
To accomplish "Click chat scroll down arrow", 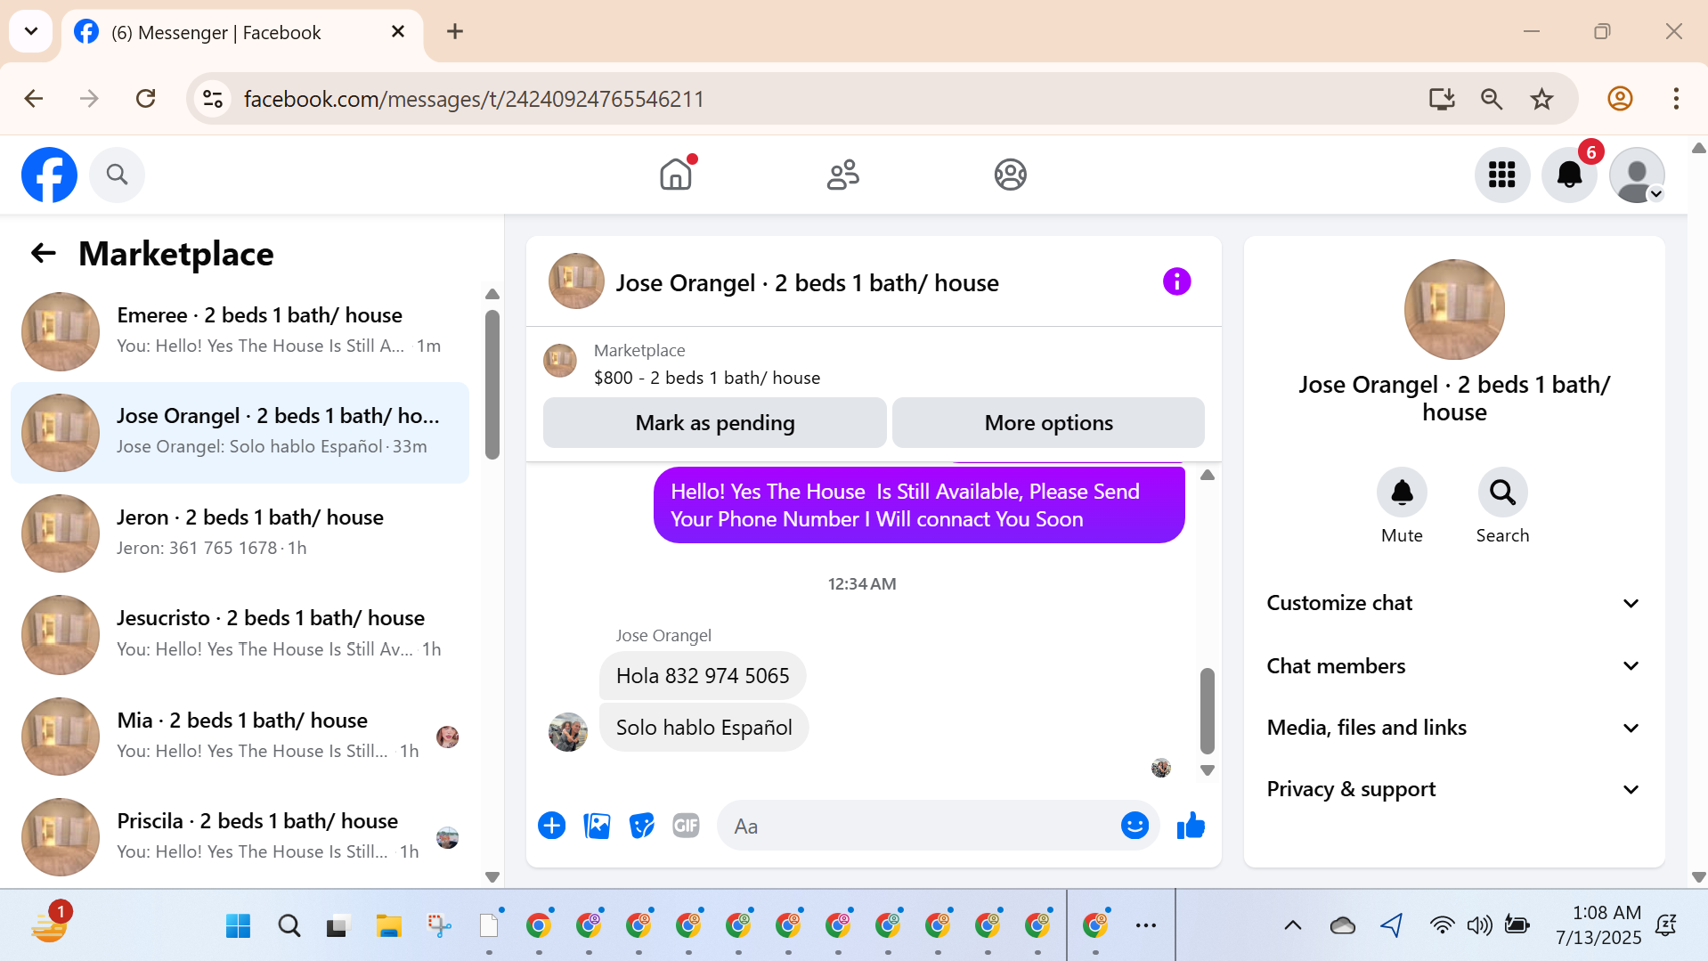I will tap(1208, 770).
